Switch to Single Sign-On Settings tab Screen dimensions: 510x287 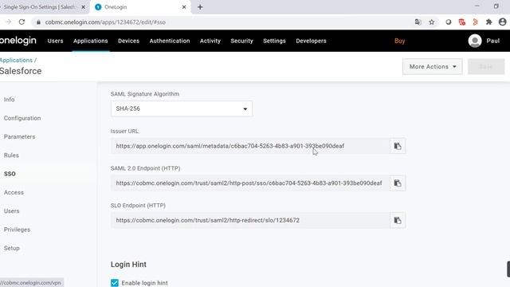(41, 7)
